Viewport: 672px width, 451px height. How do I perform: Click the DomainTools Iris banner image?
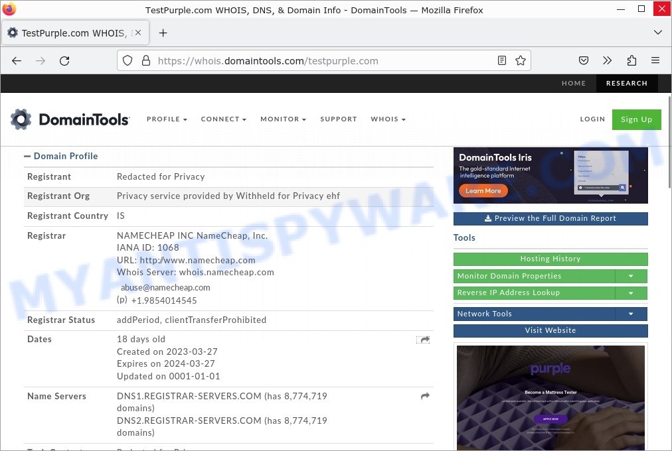[x=550, y=176]
